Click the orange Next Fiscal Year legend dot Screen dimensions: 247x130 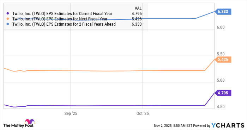coord(8,19)
